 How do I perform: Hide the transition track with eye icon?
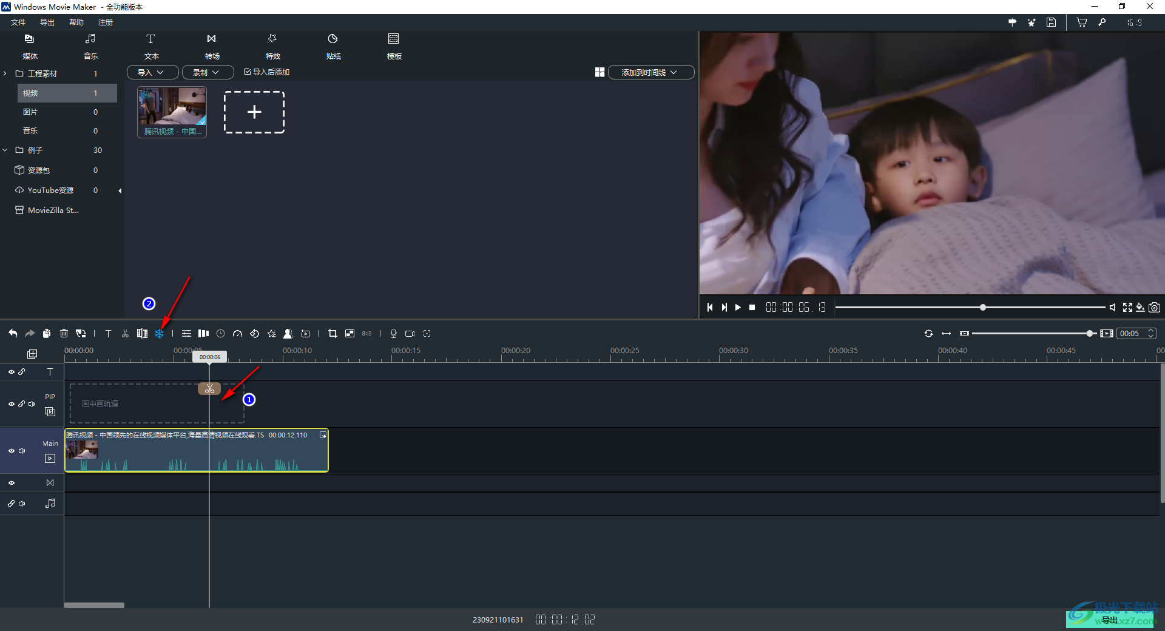point(11,483)
